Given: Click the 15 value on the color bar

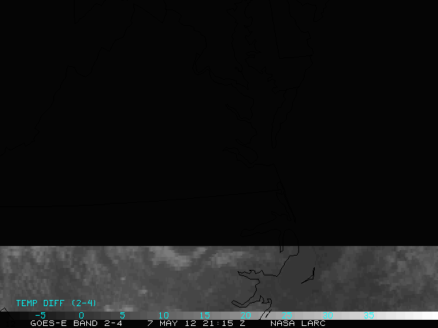Looking at the screenshot, I should tap(204, 315).
